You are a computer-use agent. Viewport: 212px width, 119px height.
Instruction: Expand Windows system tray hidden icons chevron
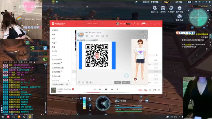coord(180,117)
